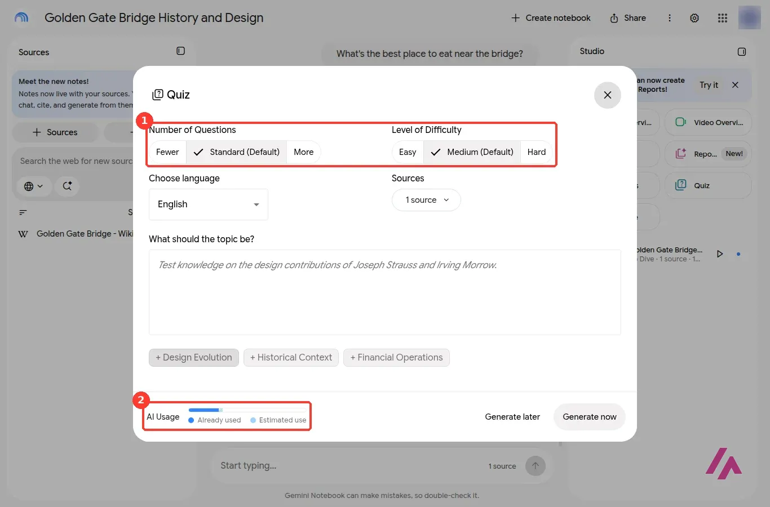The height and width of the screenshot is (507, 770).
Task: Click the sparkle research mode icon
Action: 67,186
